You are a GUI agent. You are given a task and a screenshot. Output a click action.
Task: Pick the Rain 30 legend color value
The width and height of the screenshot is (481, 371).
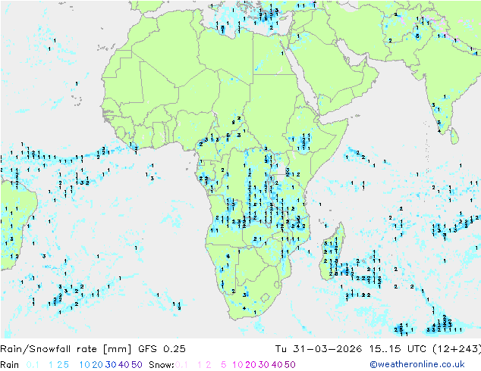coord(111,365)
